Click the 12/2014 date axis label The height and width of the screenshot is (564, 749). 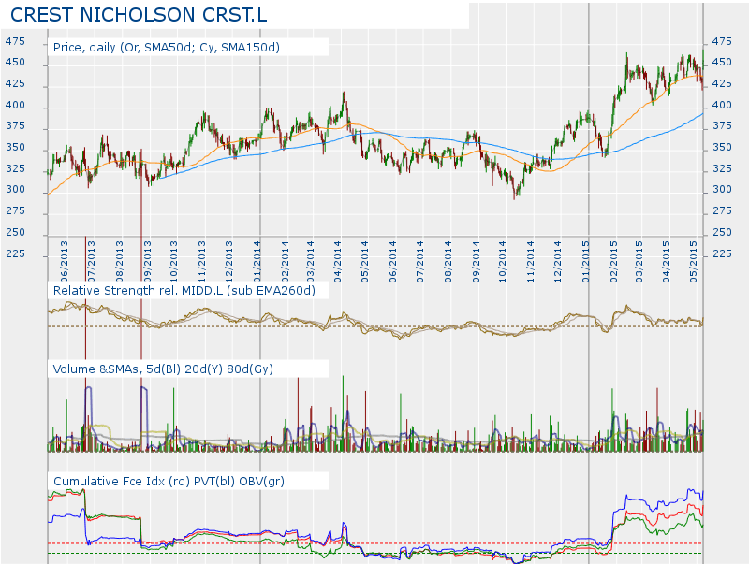[x=557, y=262]
